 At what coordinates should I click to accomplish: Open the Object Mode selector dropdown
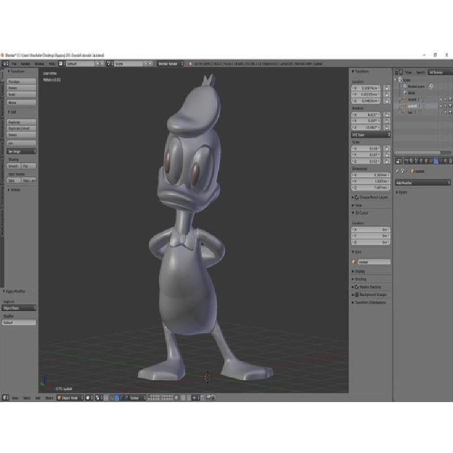(x=69, y=398)
